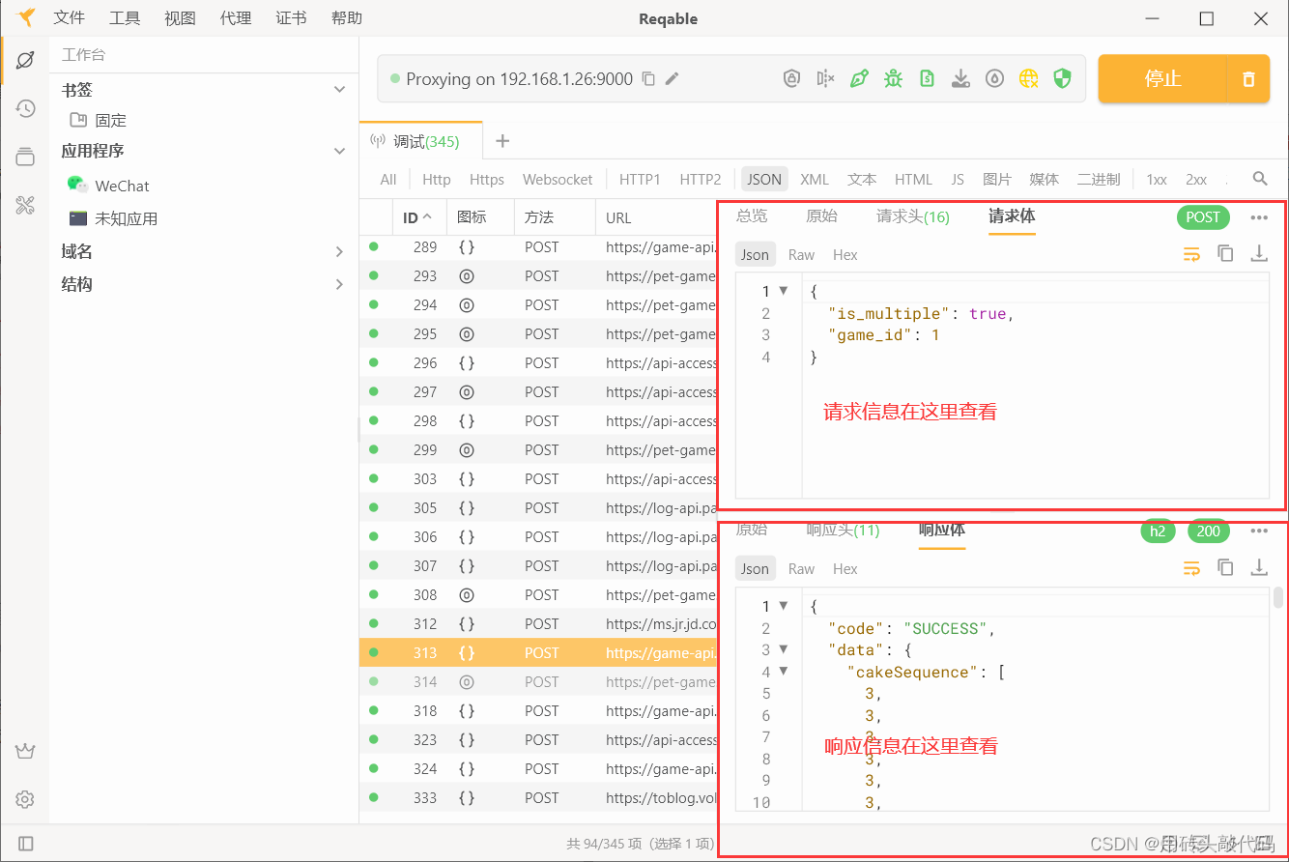Filter traffic by HTTP2

[x=701, y=179]
